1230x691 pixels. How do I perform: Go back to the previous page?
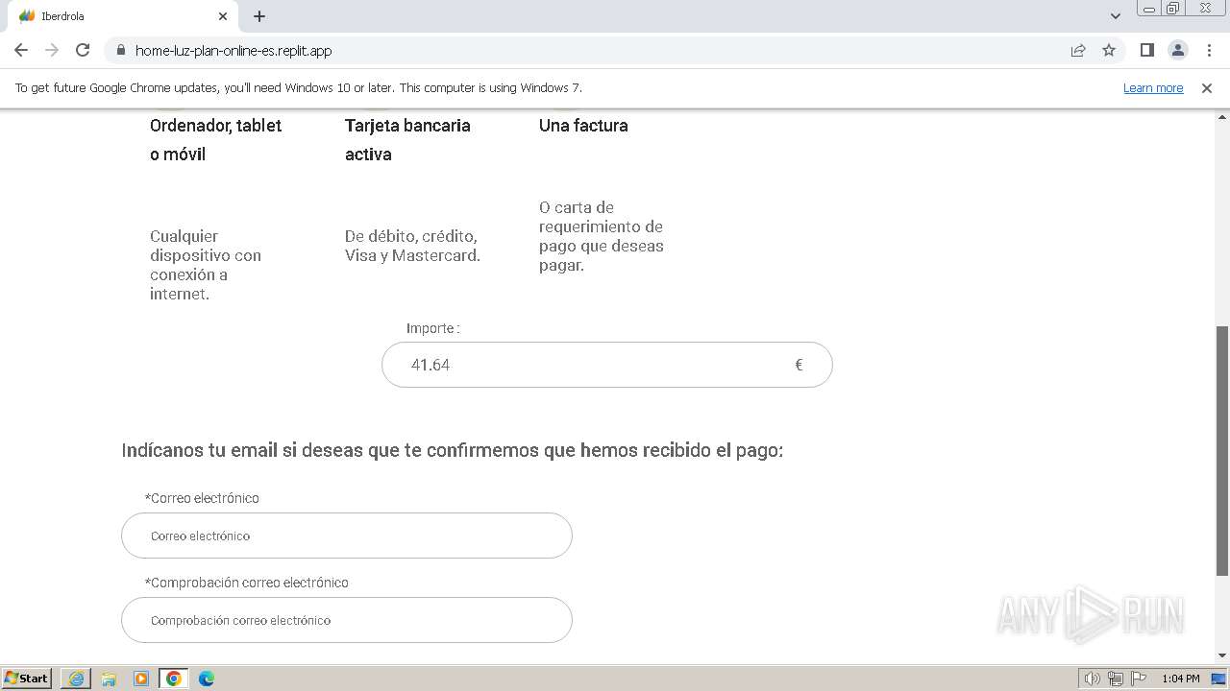(x=21, y=50)
